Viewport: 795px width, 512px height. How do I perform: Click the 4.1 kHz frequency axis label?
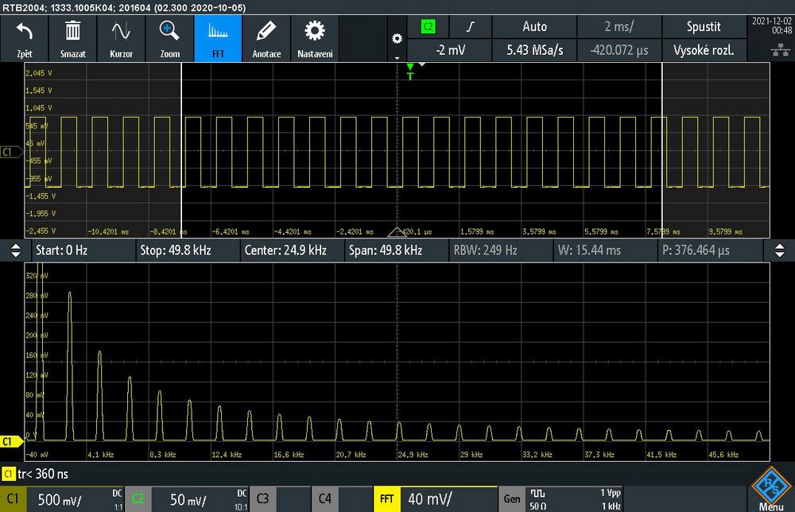pos(100,455)
